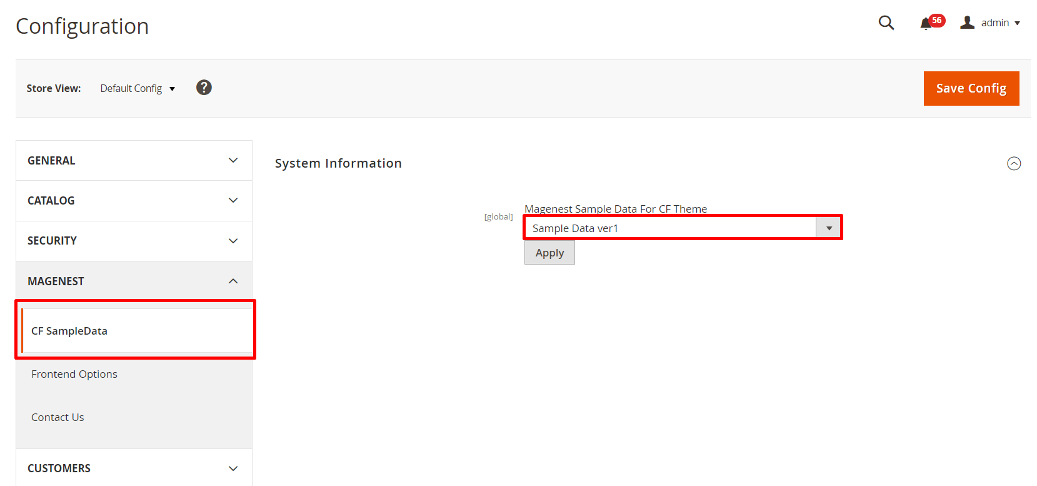Viewport: 1037px width, 486px height.
Task: Open the Frontend Options menu item
Action: (x=74, y=374)
